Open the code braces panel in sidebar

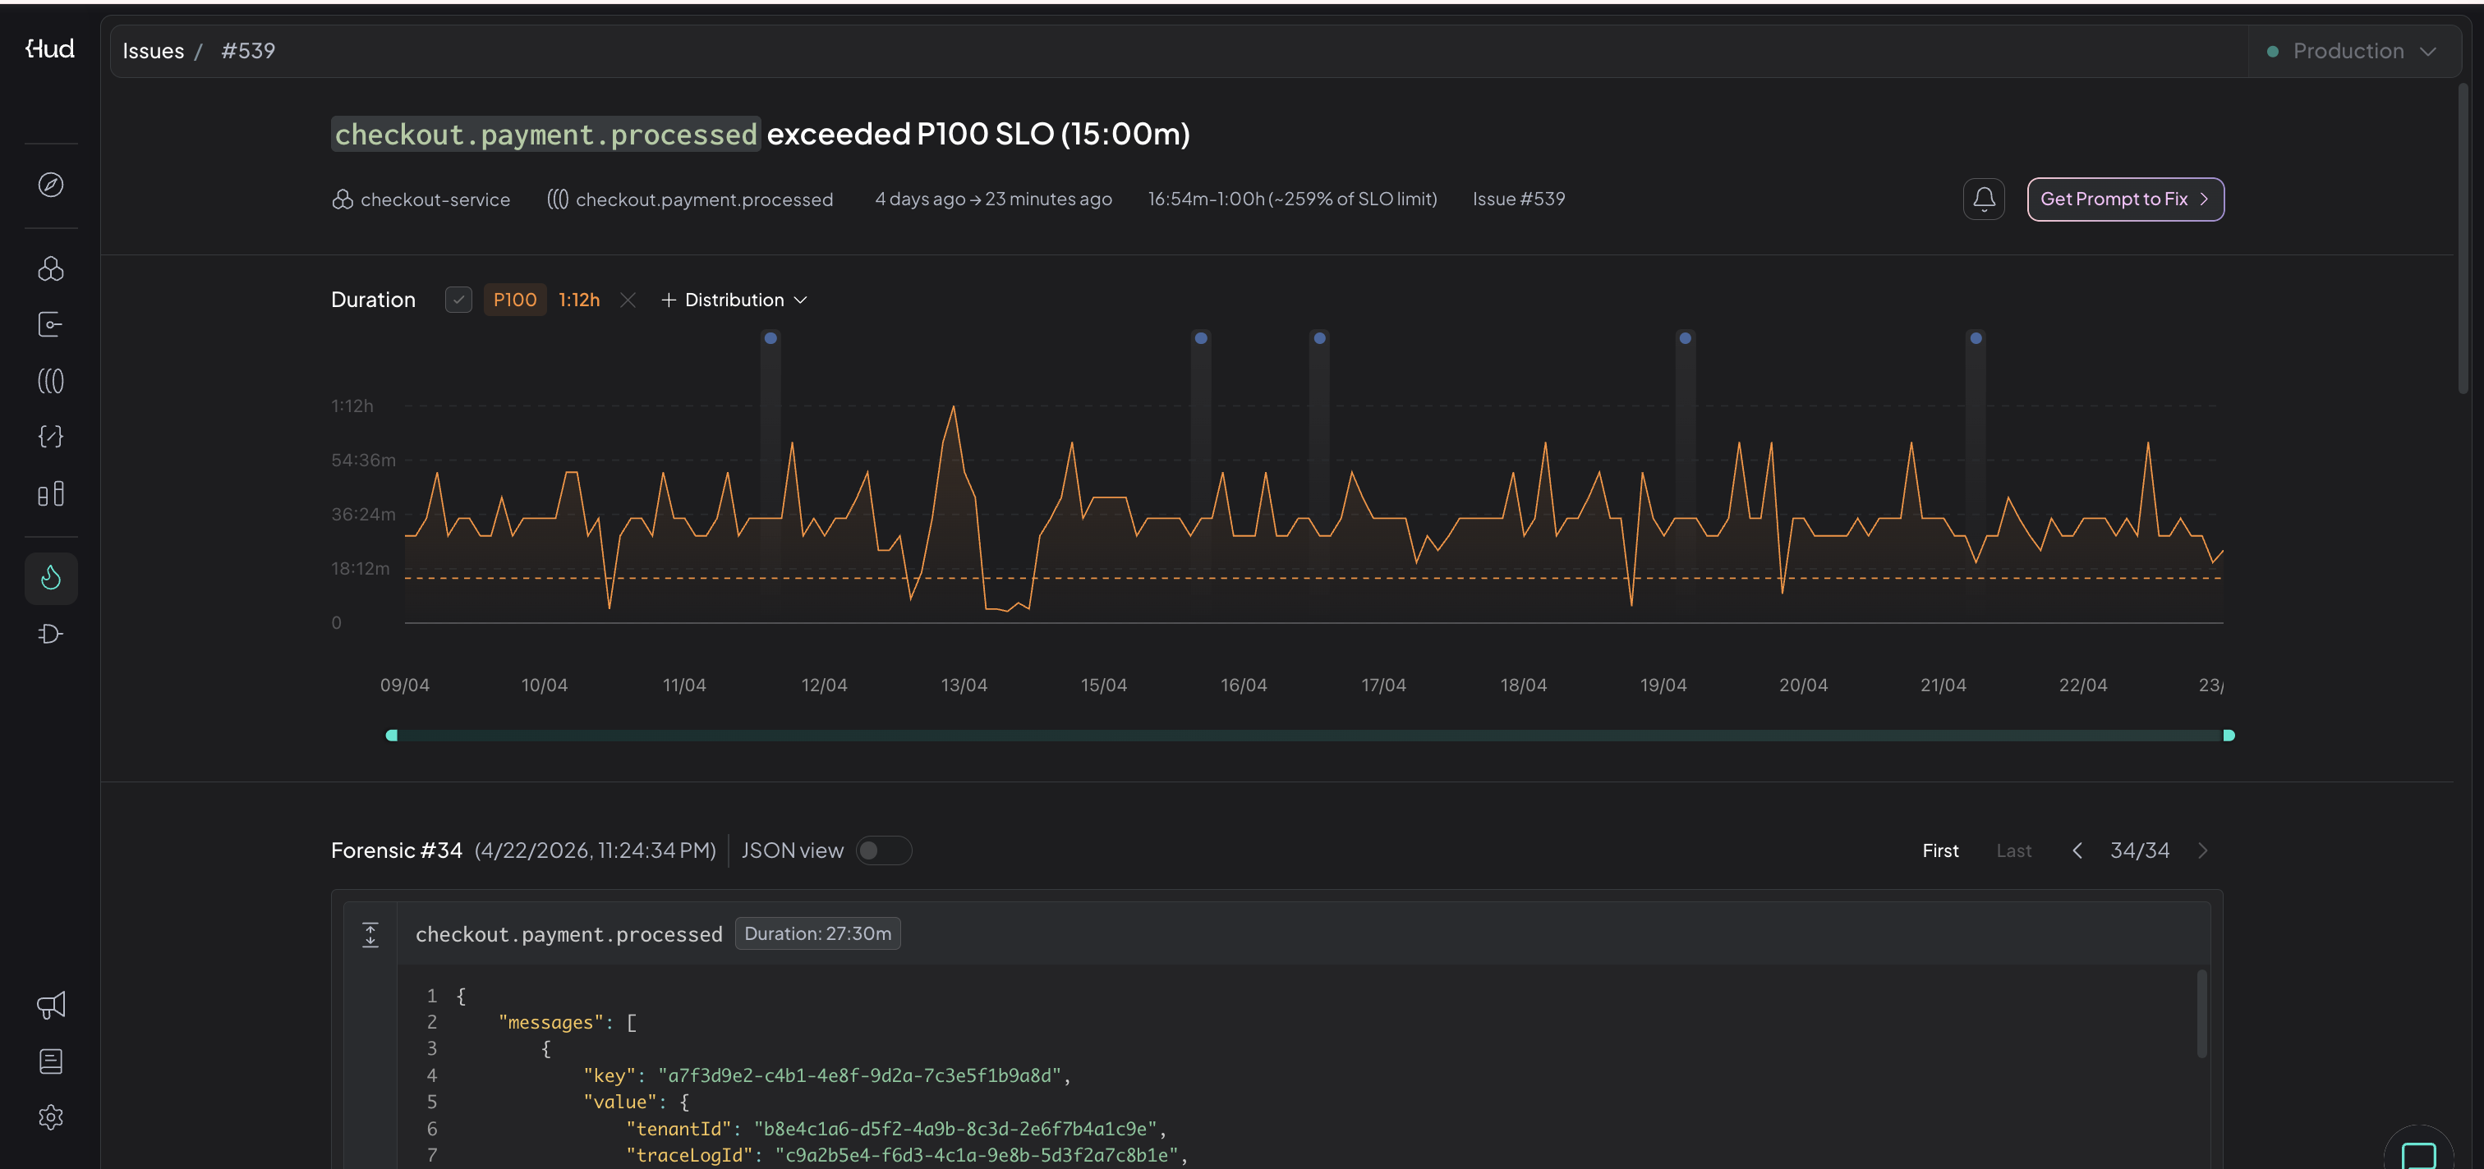tap(50, 436)
